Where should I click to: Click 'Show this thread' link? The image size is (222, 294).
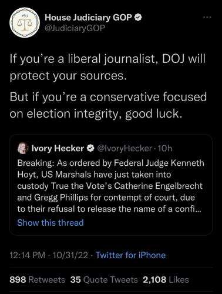tap(51, 223)
